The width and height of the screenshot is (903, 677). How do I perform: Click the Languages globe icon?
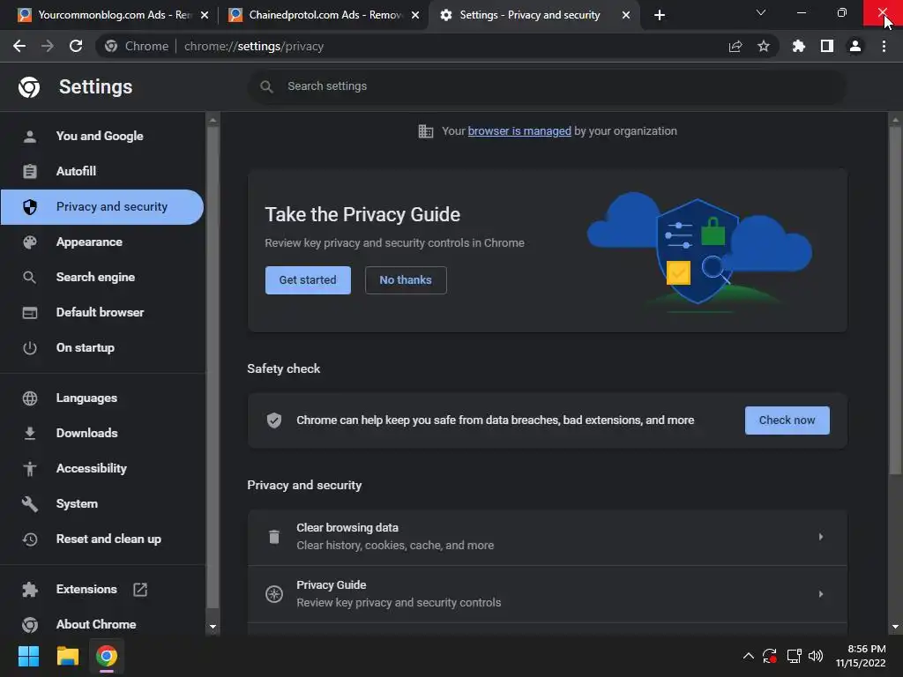click(29, 398)
